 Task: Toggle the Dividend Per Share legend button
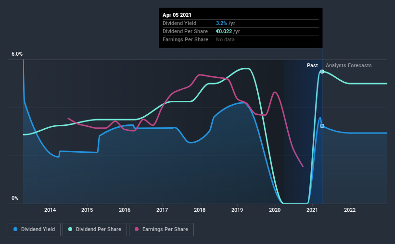point(95,230)
